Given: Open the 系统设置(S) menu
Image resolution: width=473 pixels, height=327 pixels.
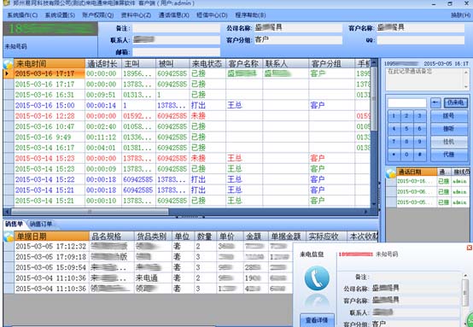Looking at the screenshot, I should pos(60,15).
